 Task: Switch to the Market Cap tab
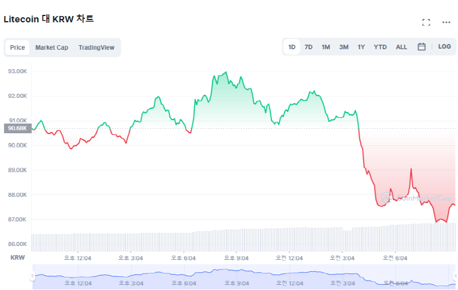pyautogui.click(x=52, y=47)
